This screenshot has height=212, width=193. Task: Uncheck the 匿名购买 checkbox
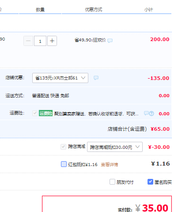(x=150, y=182)
